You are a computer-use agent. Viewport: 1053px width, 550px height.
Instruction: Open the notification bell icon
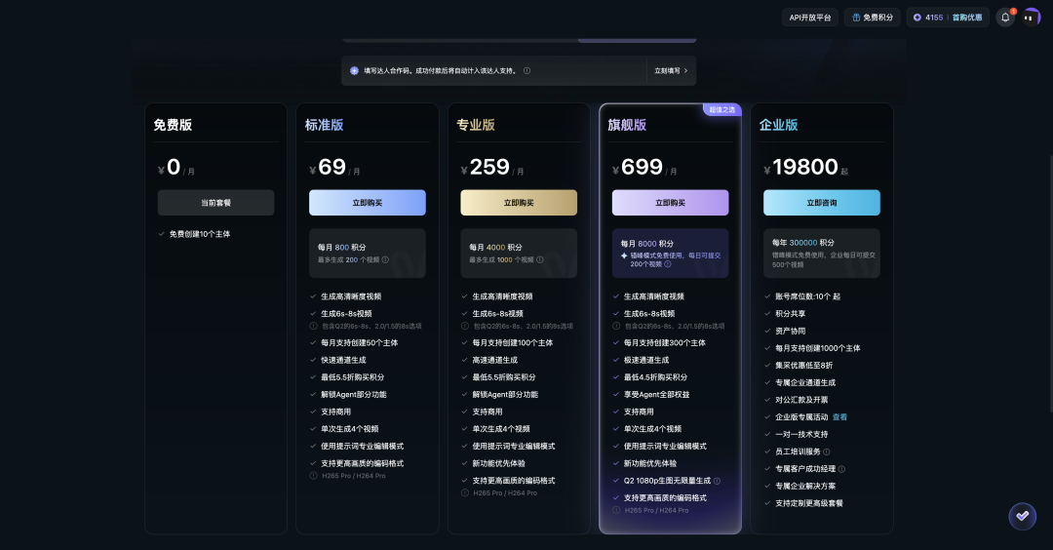[1004, 18]
